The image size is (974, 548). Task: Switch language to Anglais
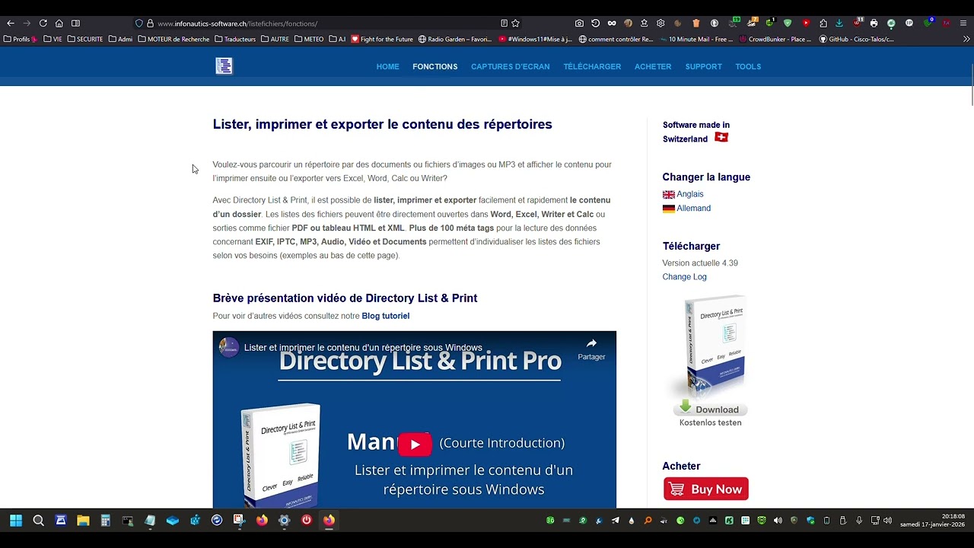[x=689, y=194]
